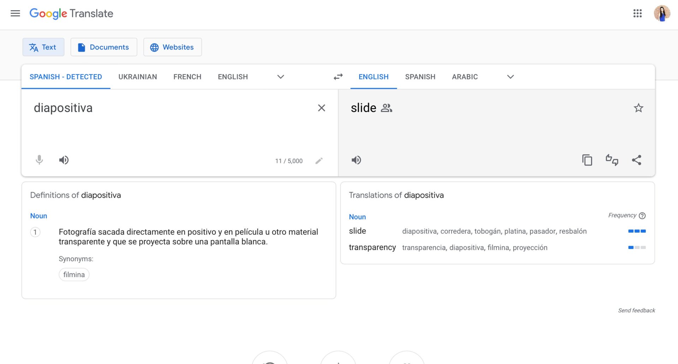This screenshot has width=678, height=364.
Task: Rate this translation with thumbs feedback
Action: (612, 160)
